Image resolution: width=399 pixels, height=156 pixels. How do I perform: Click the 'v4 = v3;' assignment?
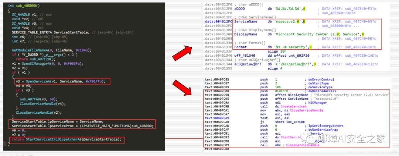pyautogui.click(x=23, y=86)
